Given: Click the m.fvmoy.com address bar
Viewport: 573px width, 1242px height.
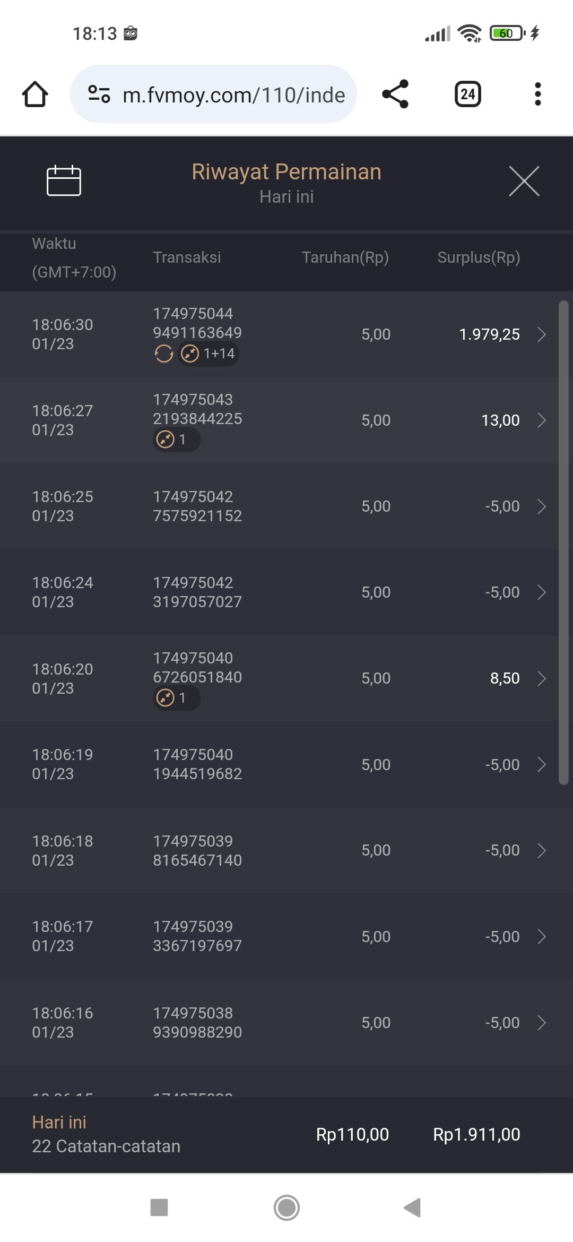Looking at the screenshot, I should coord(233,95).
